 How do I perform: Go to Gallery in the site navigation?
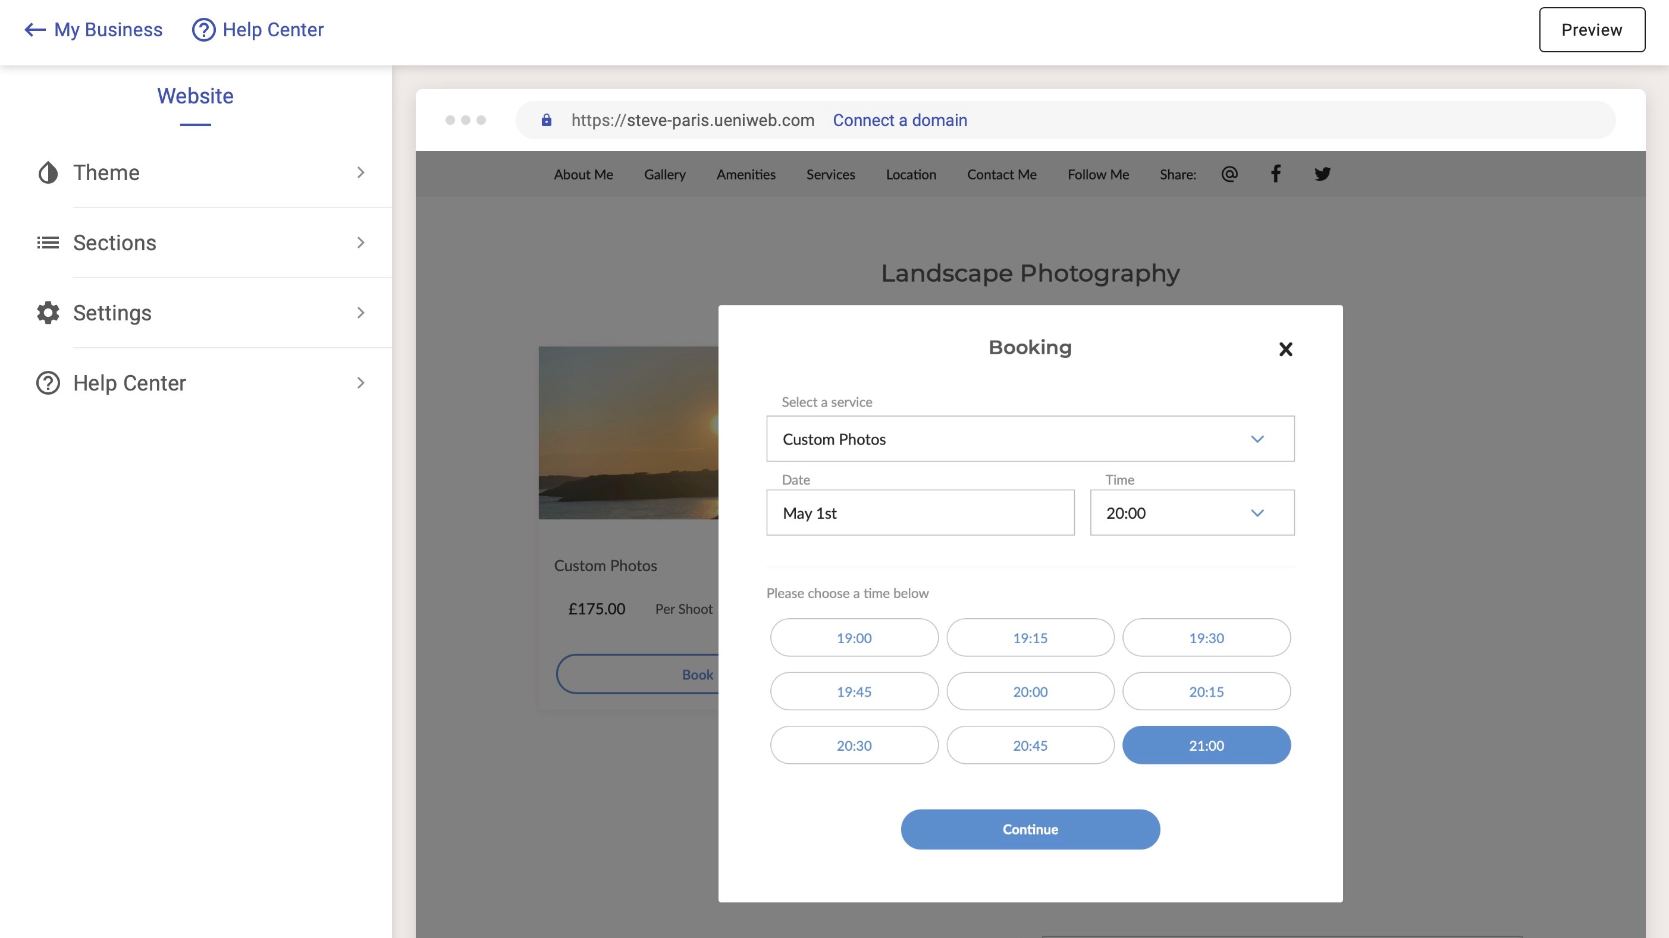664,174
